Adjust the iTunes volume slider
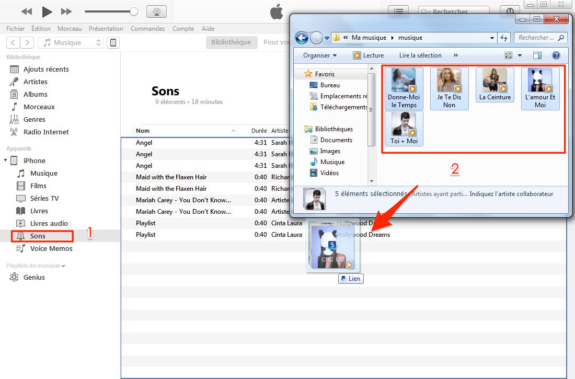575x379 pixels. [111, 12]
